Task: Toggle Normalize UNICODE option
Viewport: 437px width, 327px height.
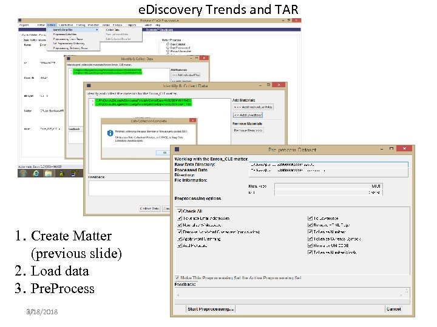Action: (x=310, y=245)
